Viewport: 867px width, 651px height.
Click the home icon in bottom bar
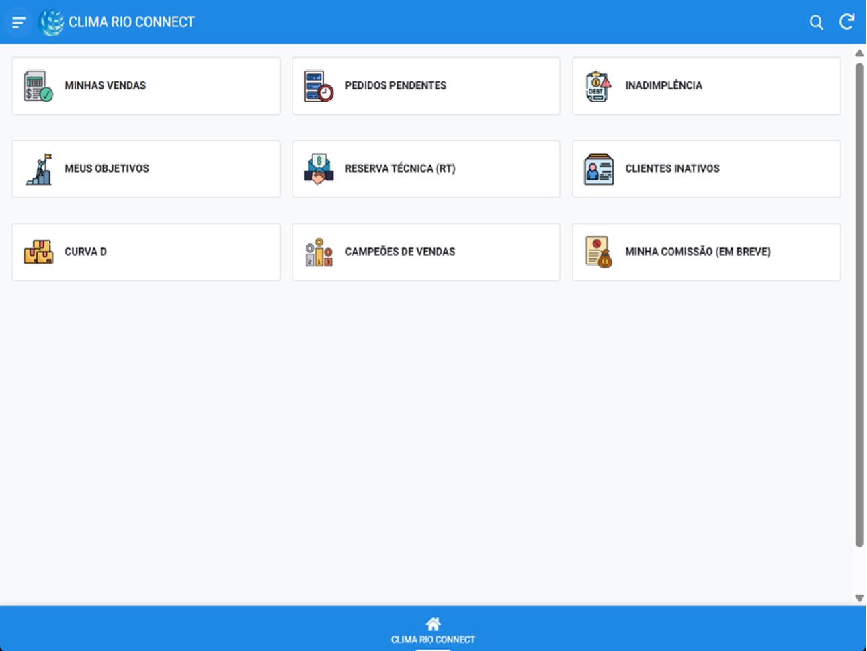click(x=433, y=624)
